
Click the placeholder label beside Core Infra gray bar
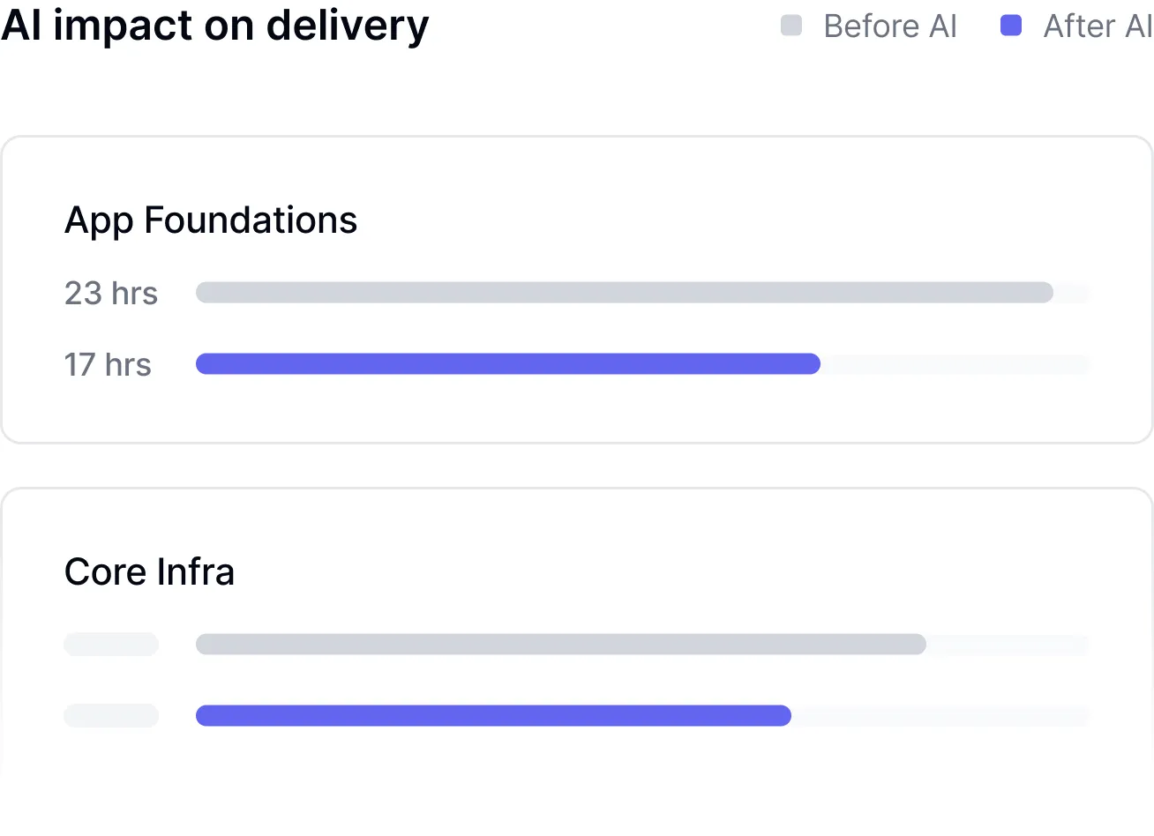[111, 645]
